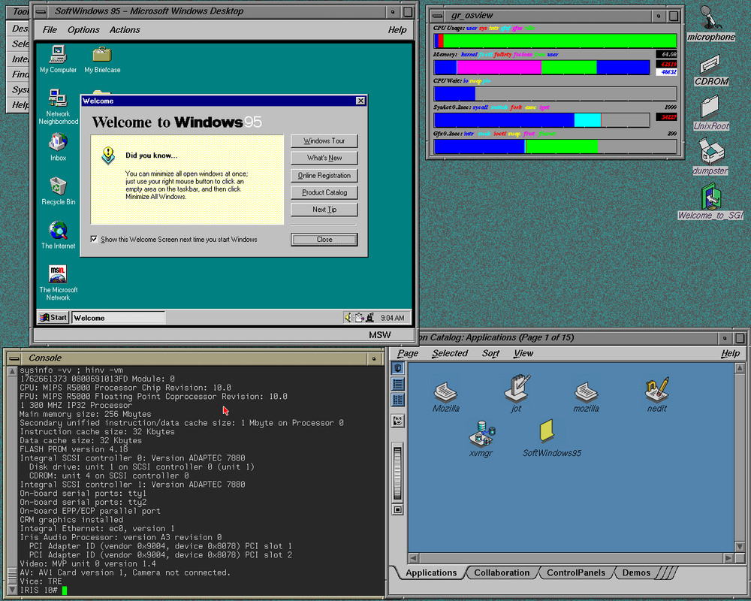Uncheck Show this Welcome Screen option
This screenshot has width=751, height=601.
95,239
